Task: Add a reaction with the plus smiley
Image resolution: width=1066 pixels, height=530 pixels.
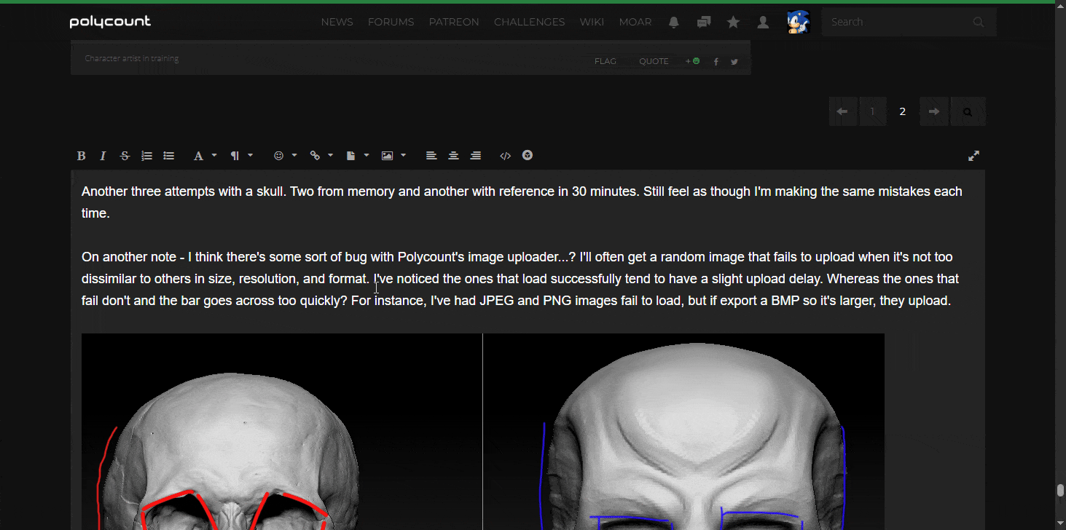Action: pyautogui.click(x=693, y=61)
